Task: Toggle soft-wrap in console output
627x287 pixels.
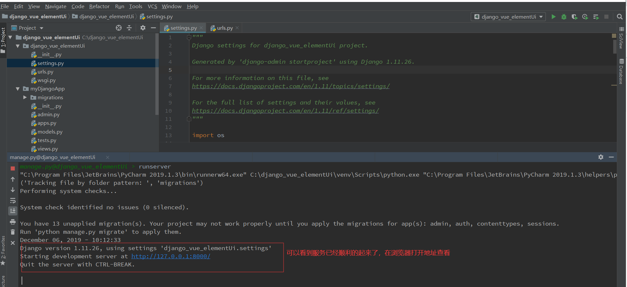Action: 13,200
